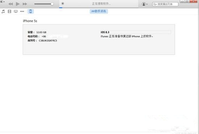Click the extraction progress bar under status
The width and height of the screenshot is (199, 134).
click(x=99, y=8)
